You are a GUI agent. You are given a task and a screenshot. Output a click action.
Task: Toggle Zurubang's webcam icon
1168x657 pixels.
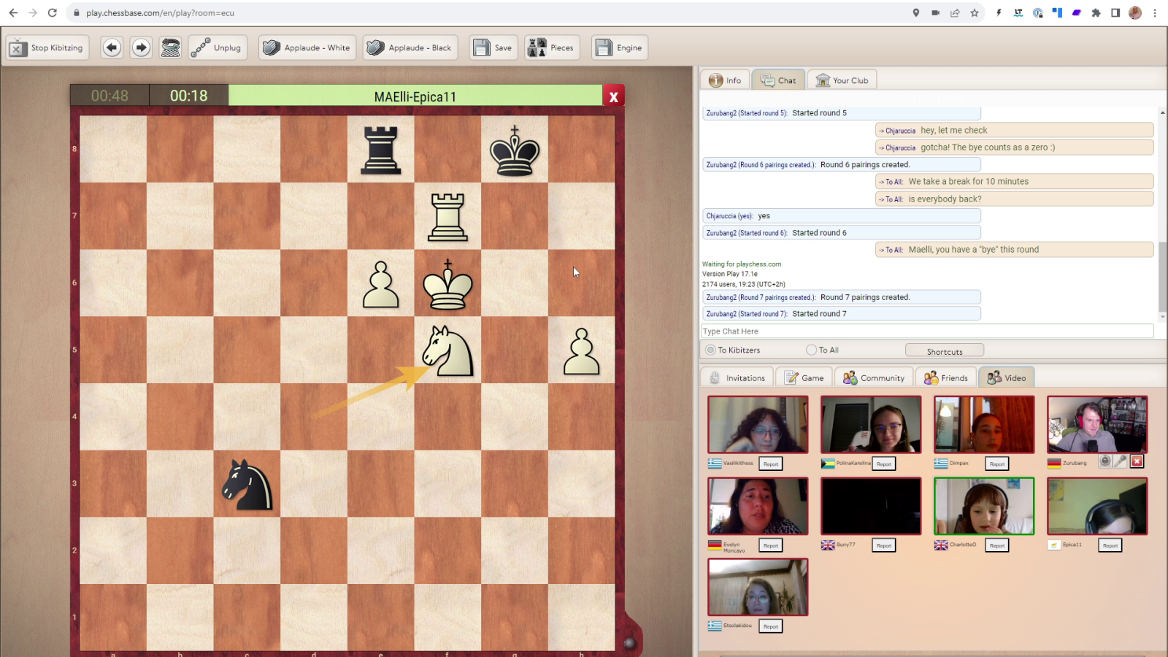pos(1105,461)
